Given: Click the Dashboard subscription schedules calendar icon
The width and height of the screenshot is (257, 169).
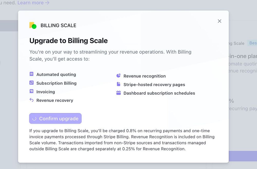Looking at the screenshot, I should tap(118, 93).
